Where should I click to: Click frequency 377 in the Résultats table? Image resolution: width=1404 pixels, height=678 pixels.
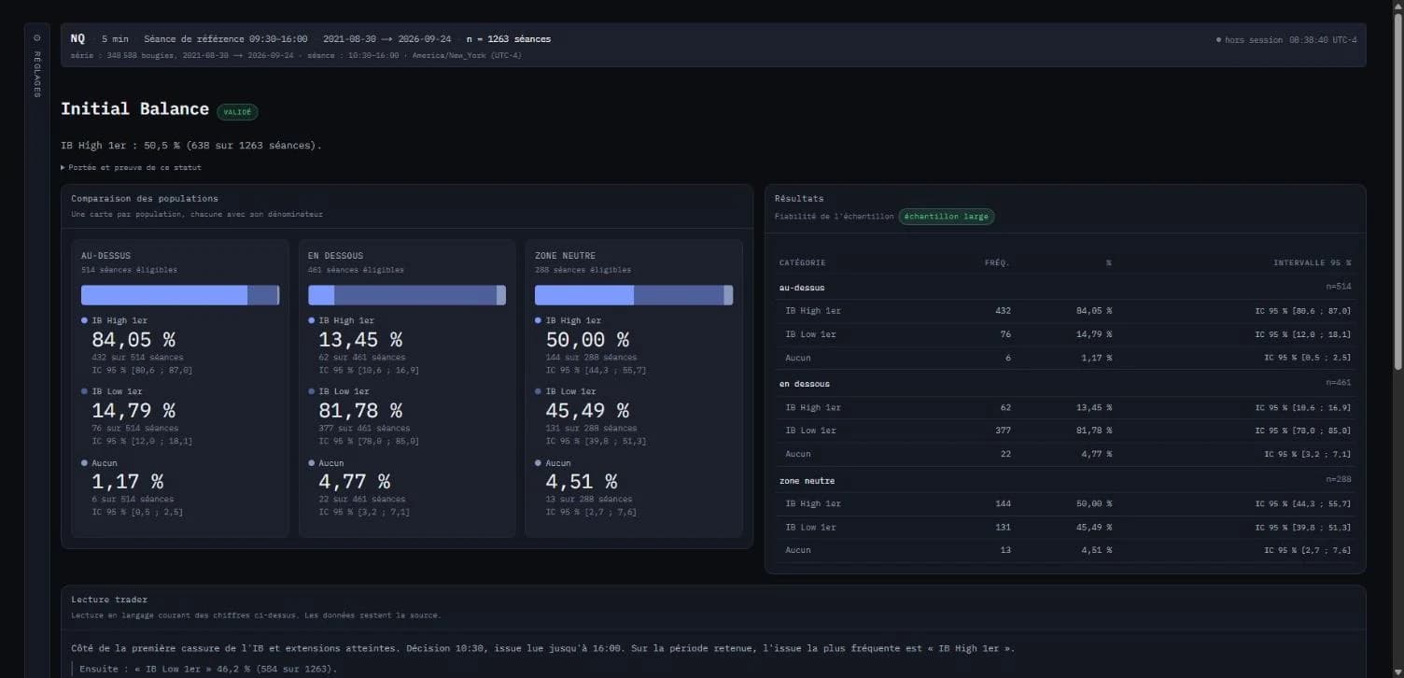(1002, 431)
